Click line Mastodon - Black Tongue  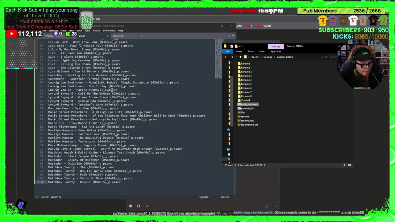pos(83,156)
